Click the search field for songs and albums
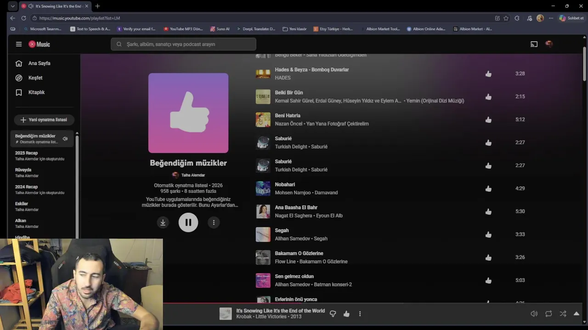The height and width of the screenshot is (330, 588). (x=183, y=44)
